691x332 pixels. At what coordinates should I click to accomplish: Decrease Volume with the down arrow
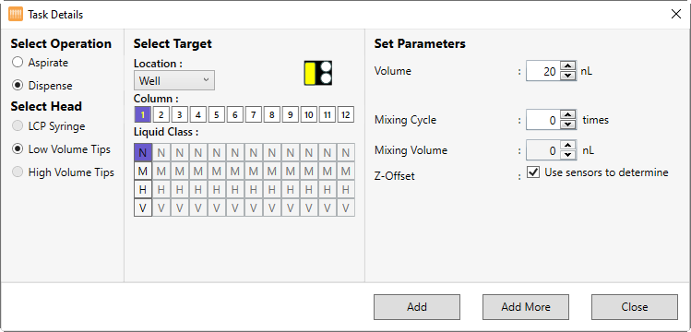coord(568,76)
